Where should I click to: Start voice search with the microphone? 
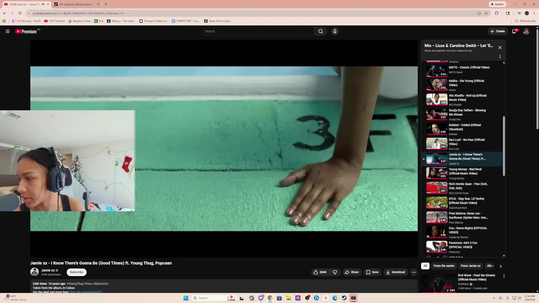(335, 31)
